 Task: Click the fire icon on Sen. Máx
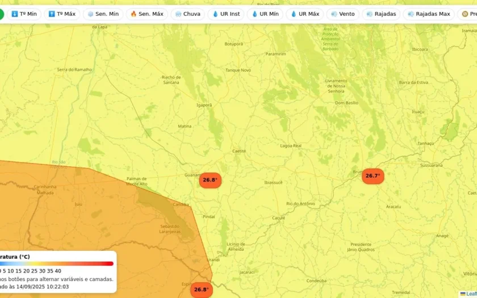133,14
